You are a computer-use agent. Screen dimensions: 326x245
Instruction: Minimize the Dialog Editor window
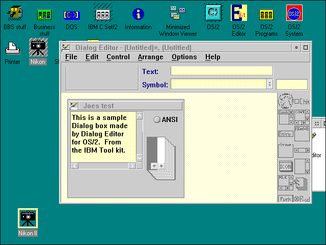pyautogui.click(x=296, y=47)
